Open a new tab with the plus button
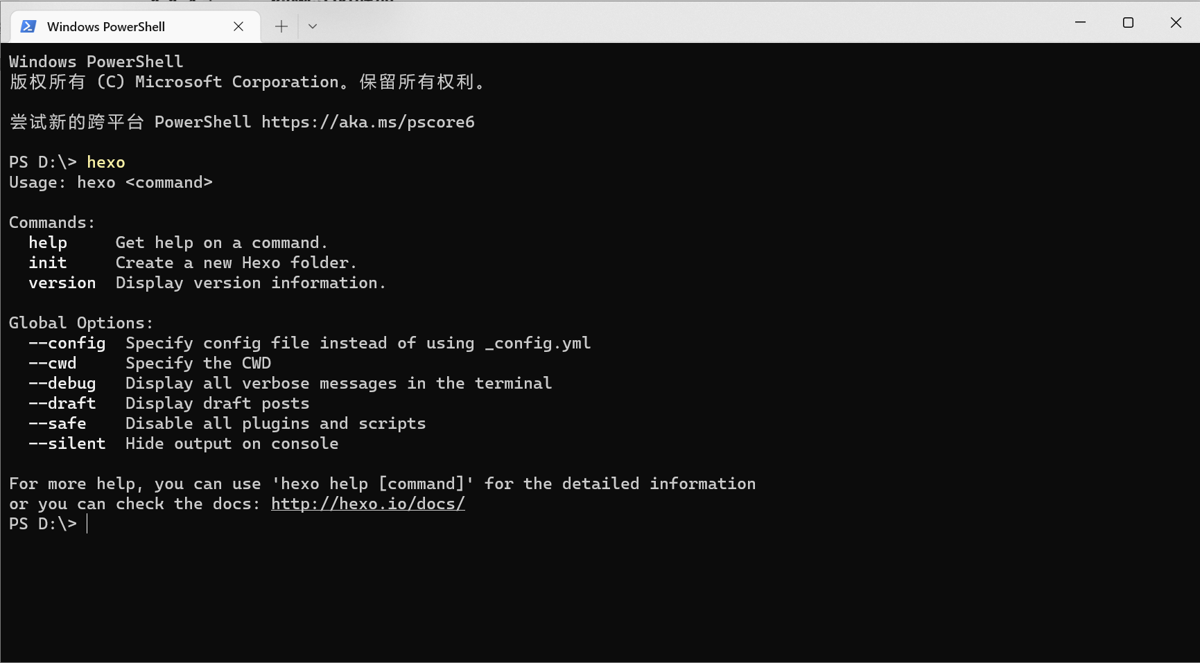Screen dimensions: 1200x663 tap(281, 26)
